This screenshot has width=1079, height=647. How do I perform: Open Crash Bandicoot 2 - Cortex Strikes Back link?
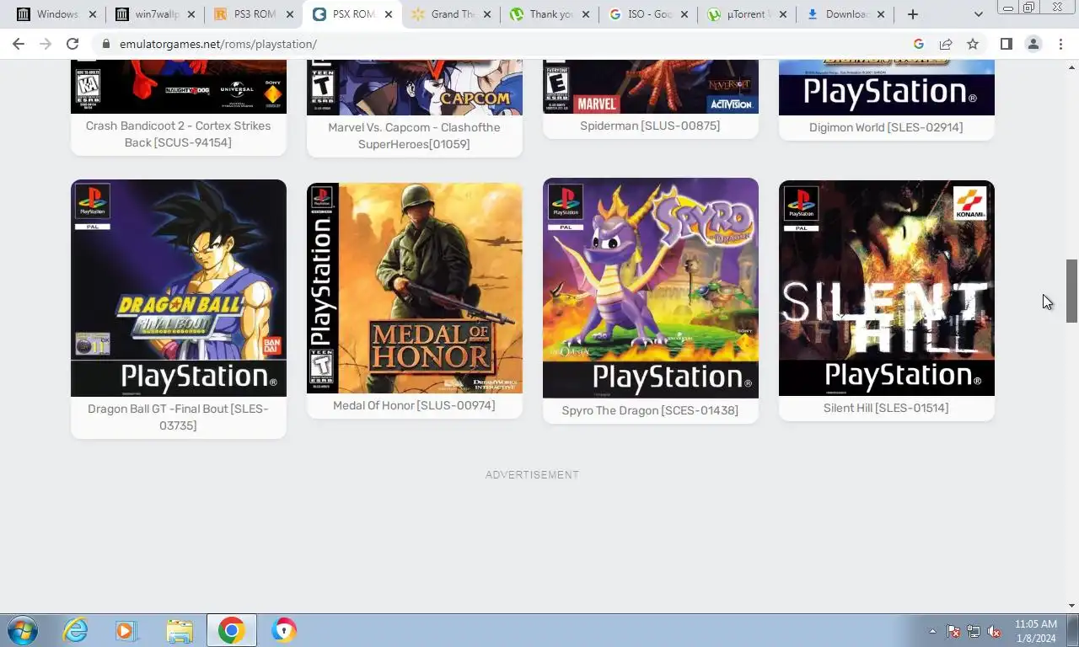coord(178,134)
